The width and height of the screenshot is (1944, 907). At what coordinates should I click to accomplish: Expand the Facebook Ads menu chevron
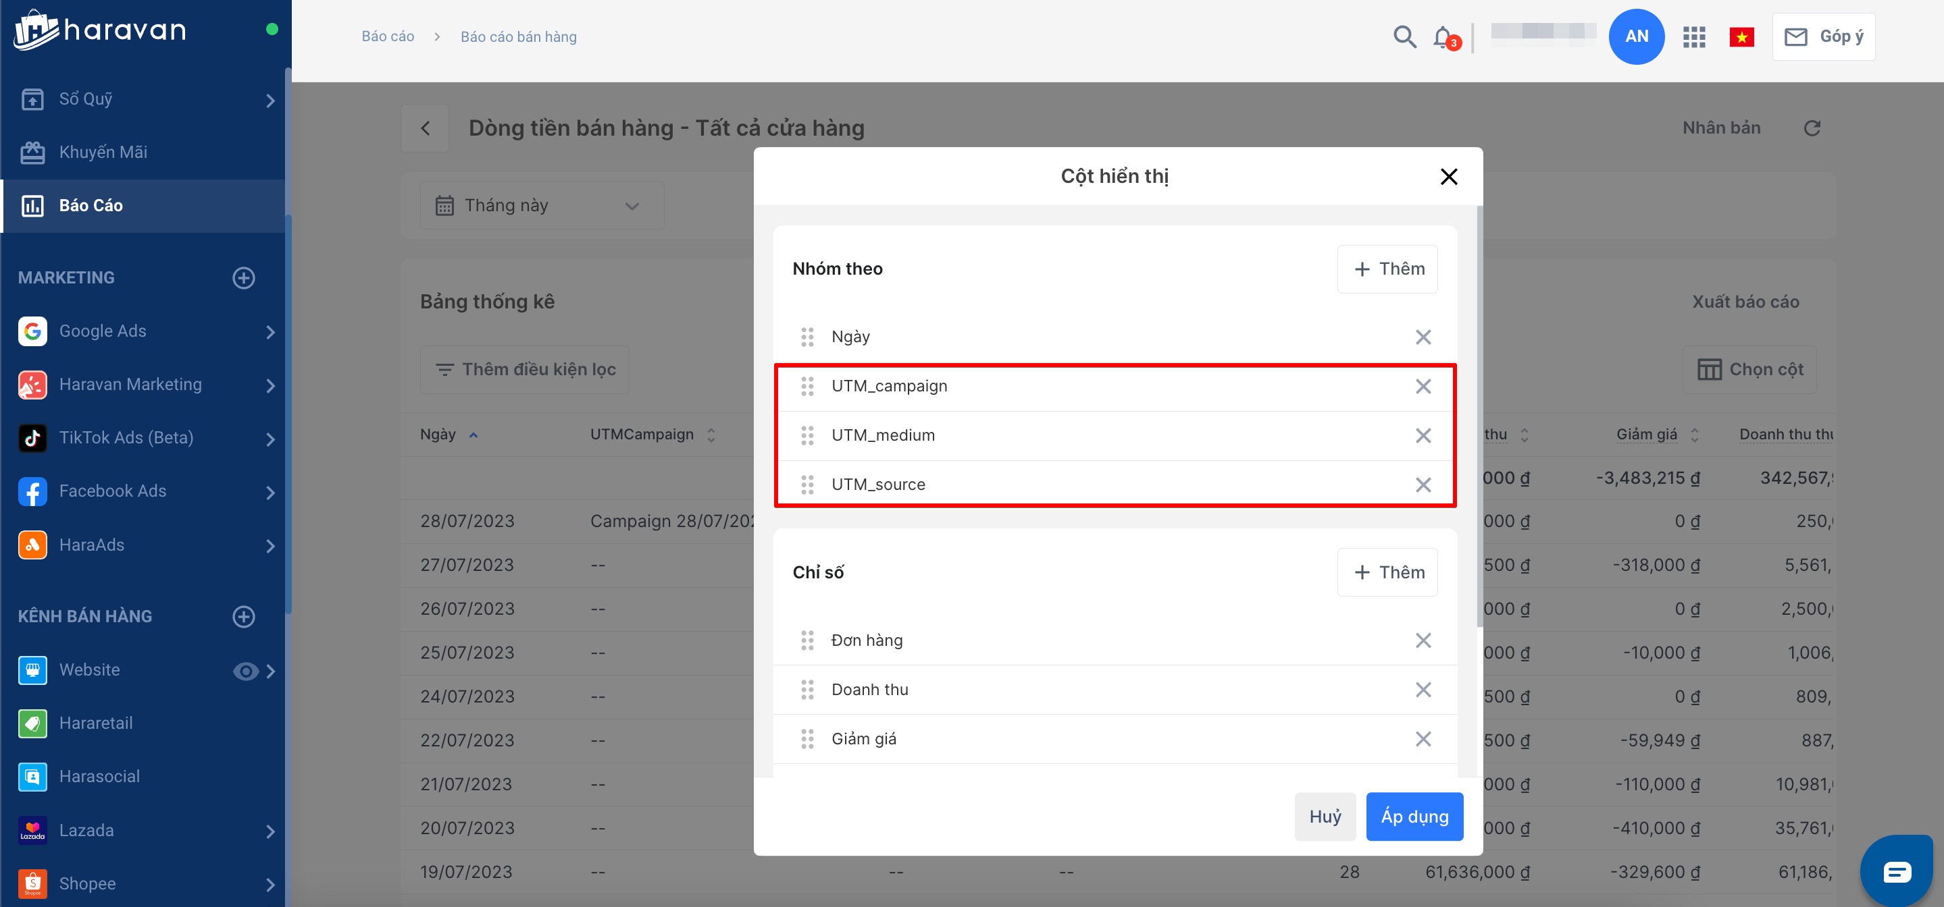pyautogui.click(x=270, y=491)
